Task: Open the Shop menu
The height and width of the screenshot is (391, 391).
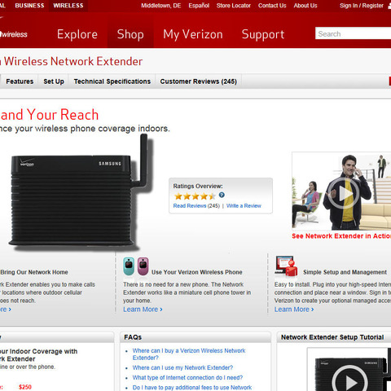Action: tap(130, 34)
